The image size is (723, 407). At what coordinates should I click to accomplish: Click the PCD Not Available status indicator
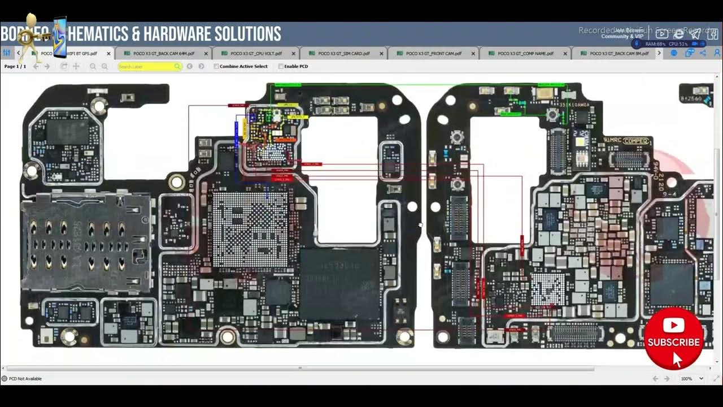click(x=22, y=379)
